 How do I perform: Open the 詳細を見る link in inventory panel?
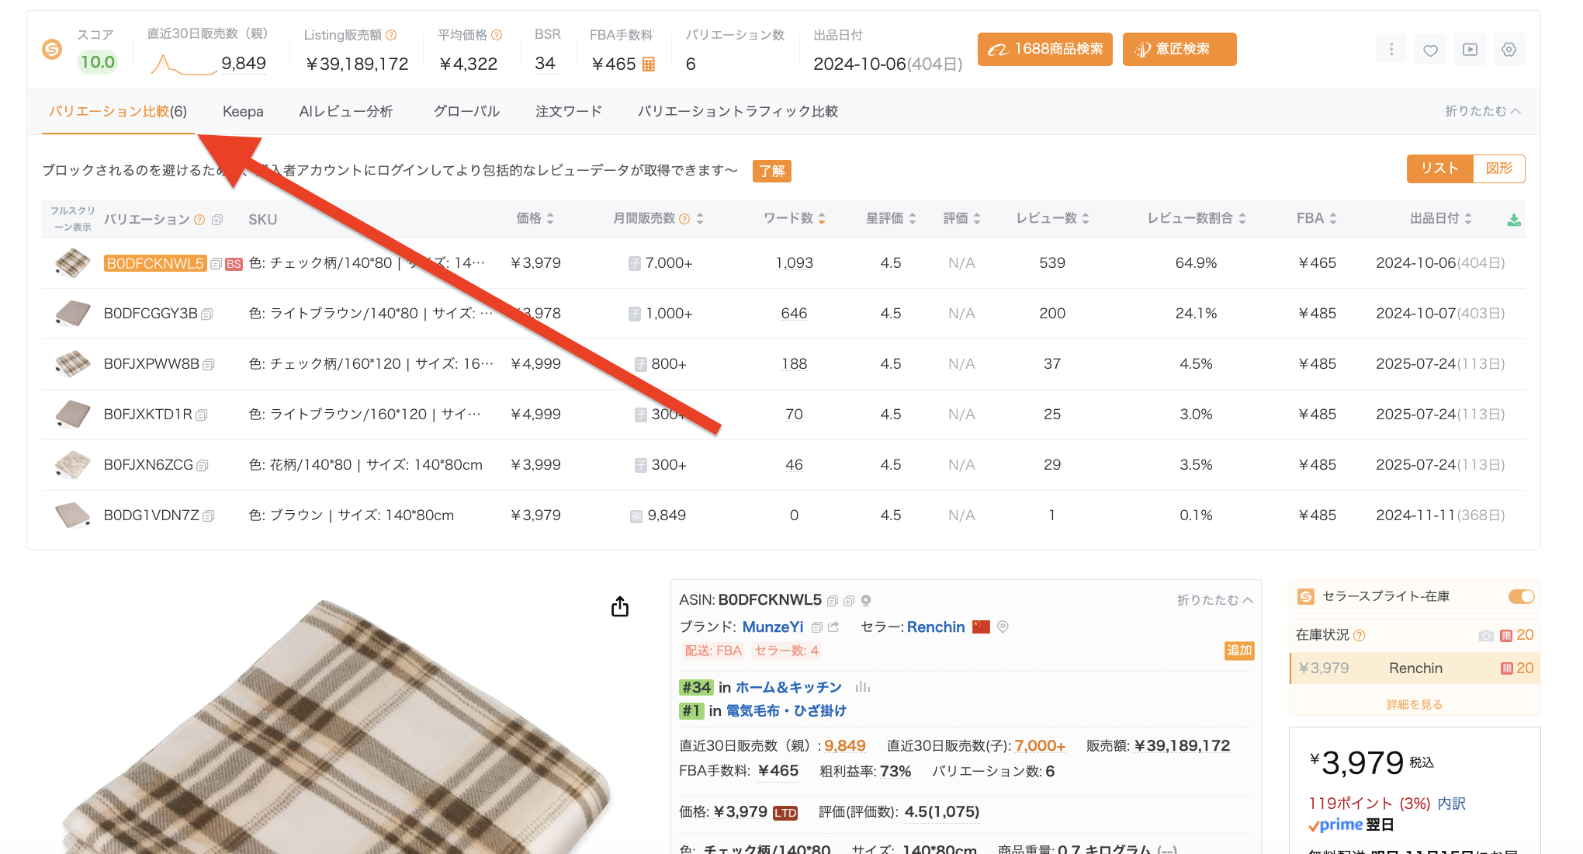[1414, 703]
